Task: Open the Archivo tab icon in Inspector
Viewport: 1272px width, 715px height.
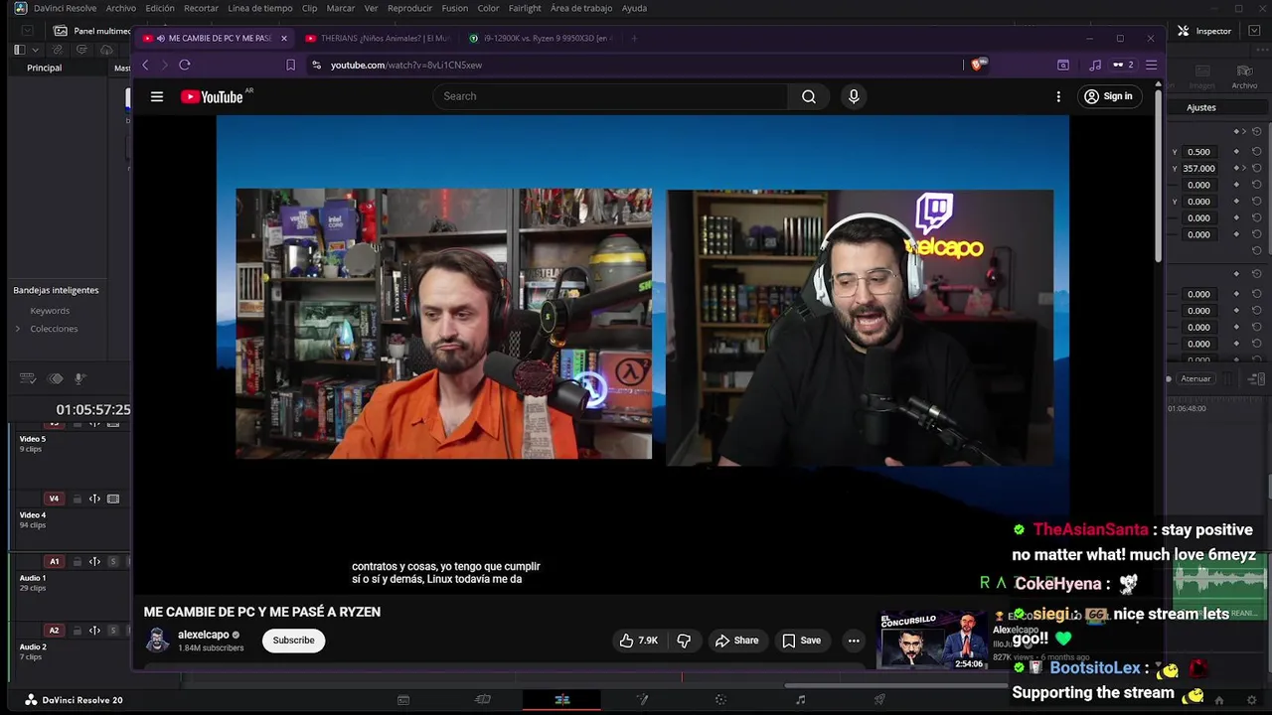Action: (x=1244, y=77)
